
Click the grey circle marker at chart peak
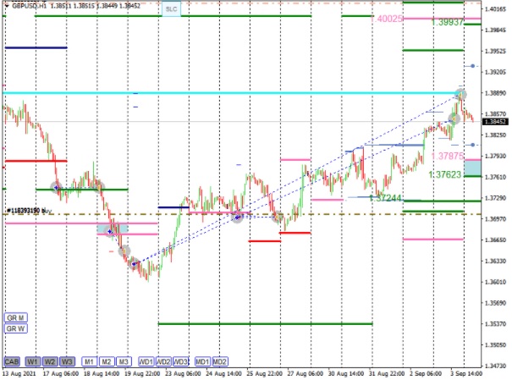[x=461, y=93]
